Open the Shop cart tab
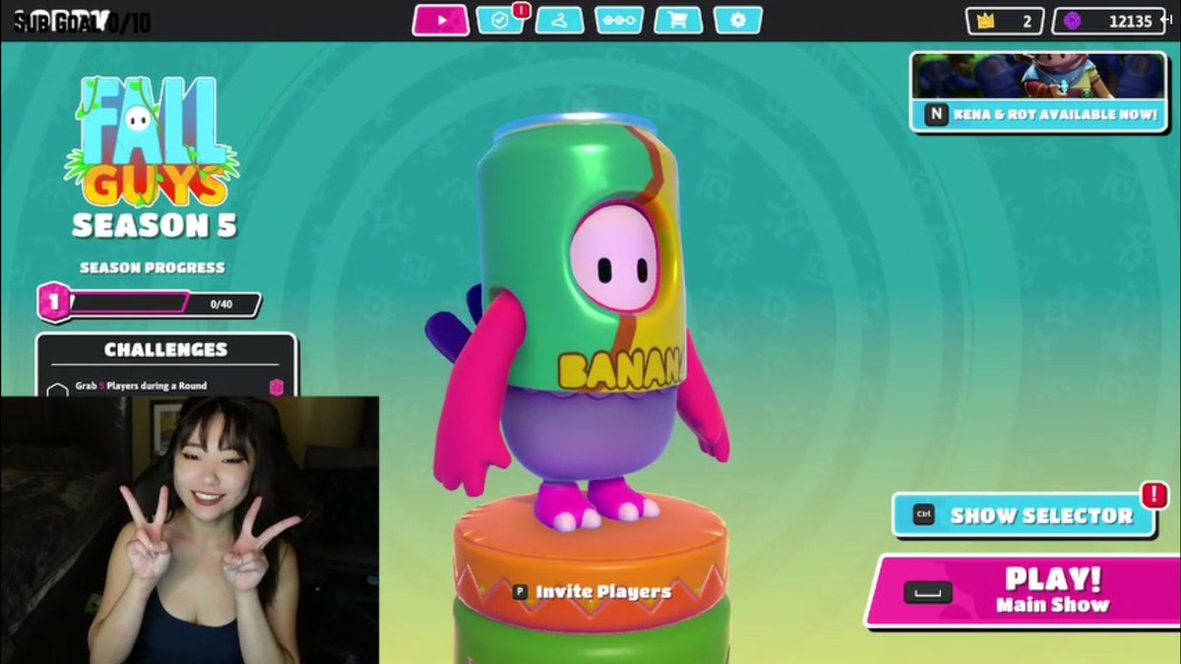Viewport: 1181px width, 664px height. pyautogui.click(x=678, y=20)
